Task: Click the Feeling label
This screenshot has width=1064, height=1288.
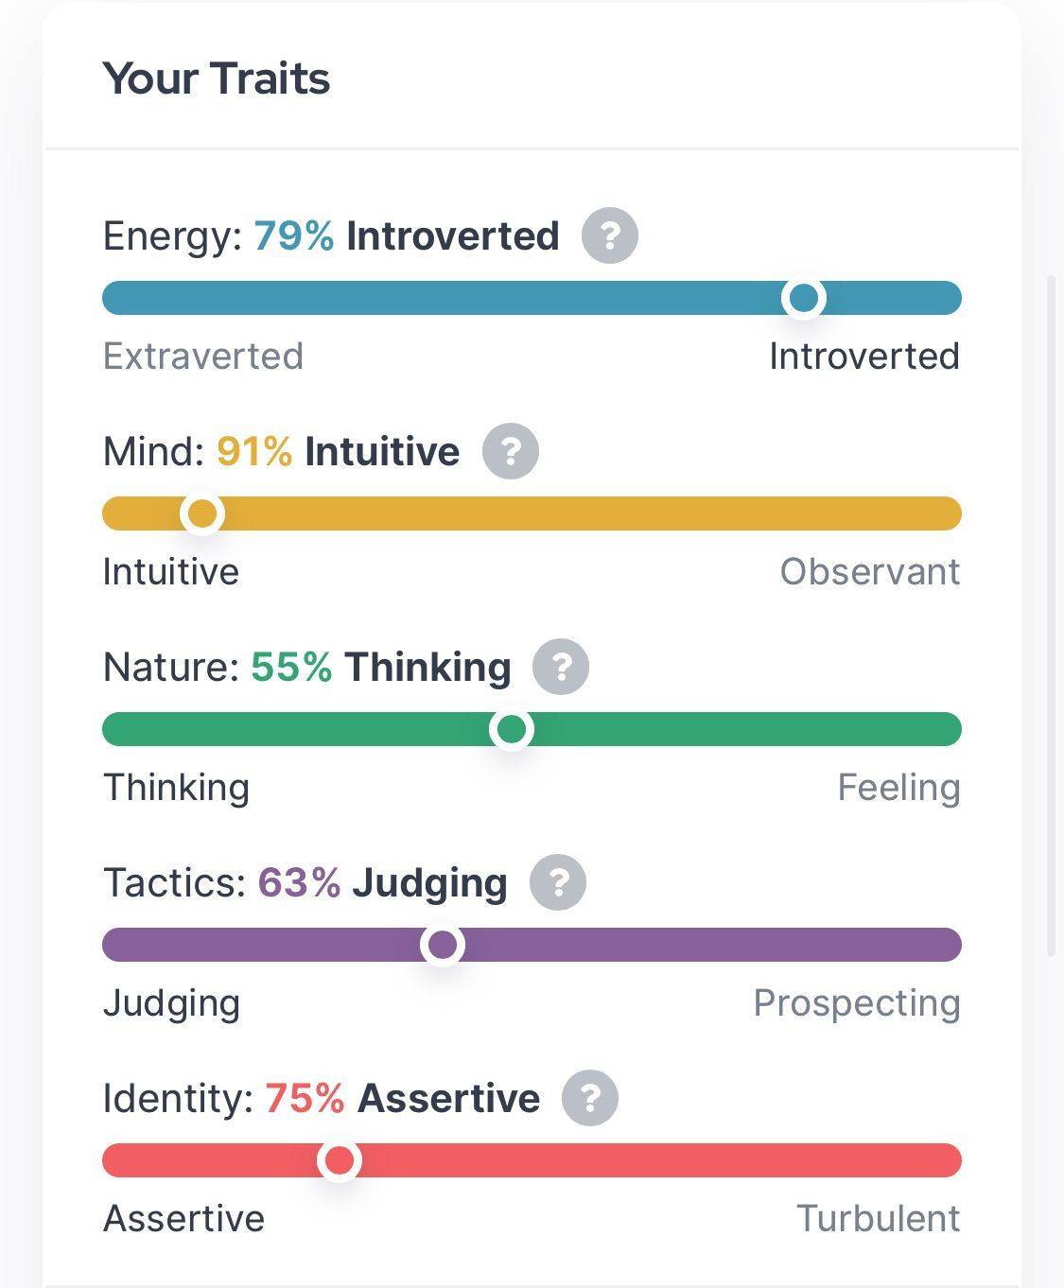Action: (898, 788)
